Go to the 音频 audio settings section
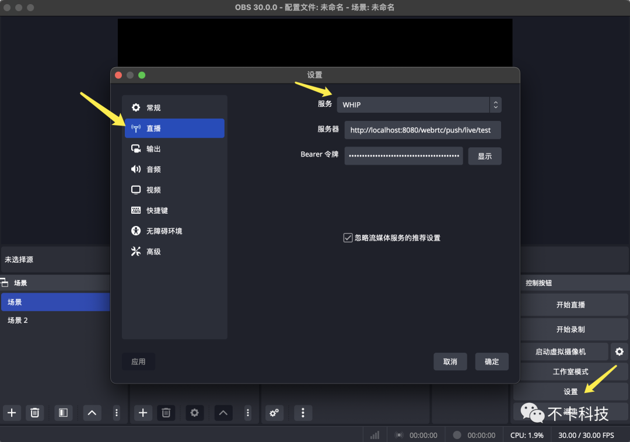The height and width of the screenshot is (442, 630). pyautogui.click(x=174, y=169)
